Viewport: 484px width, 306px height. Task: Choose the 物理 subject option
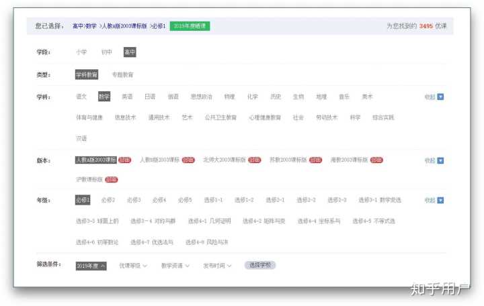point(229,97)
